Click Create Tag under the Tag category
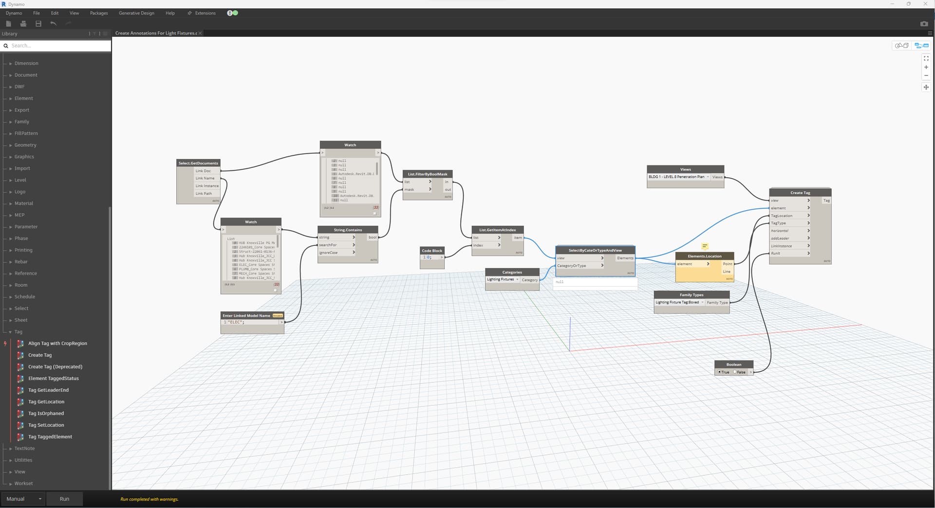 tap(39, 355)
